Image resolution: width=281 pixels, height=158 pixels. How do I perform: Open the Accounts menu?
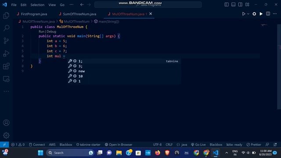click(6, 123)
